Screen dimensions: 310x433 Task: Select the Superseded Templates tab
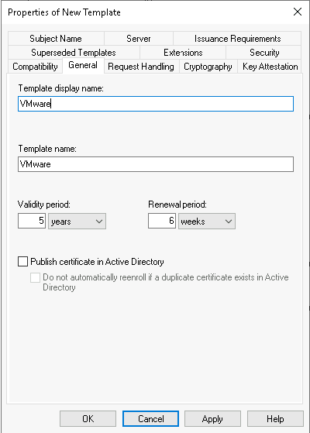click(74, 52)
